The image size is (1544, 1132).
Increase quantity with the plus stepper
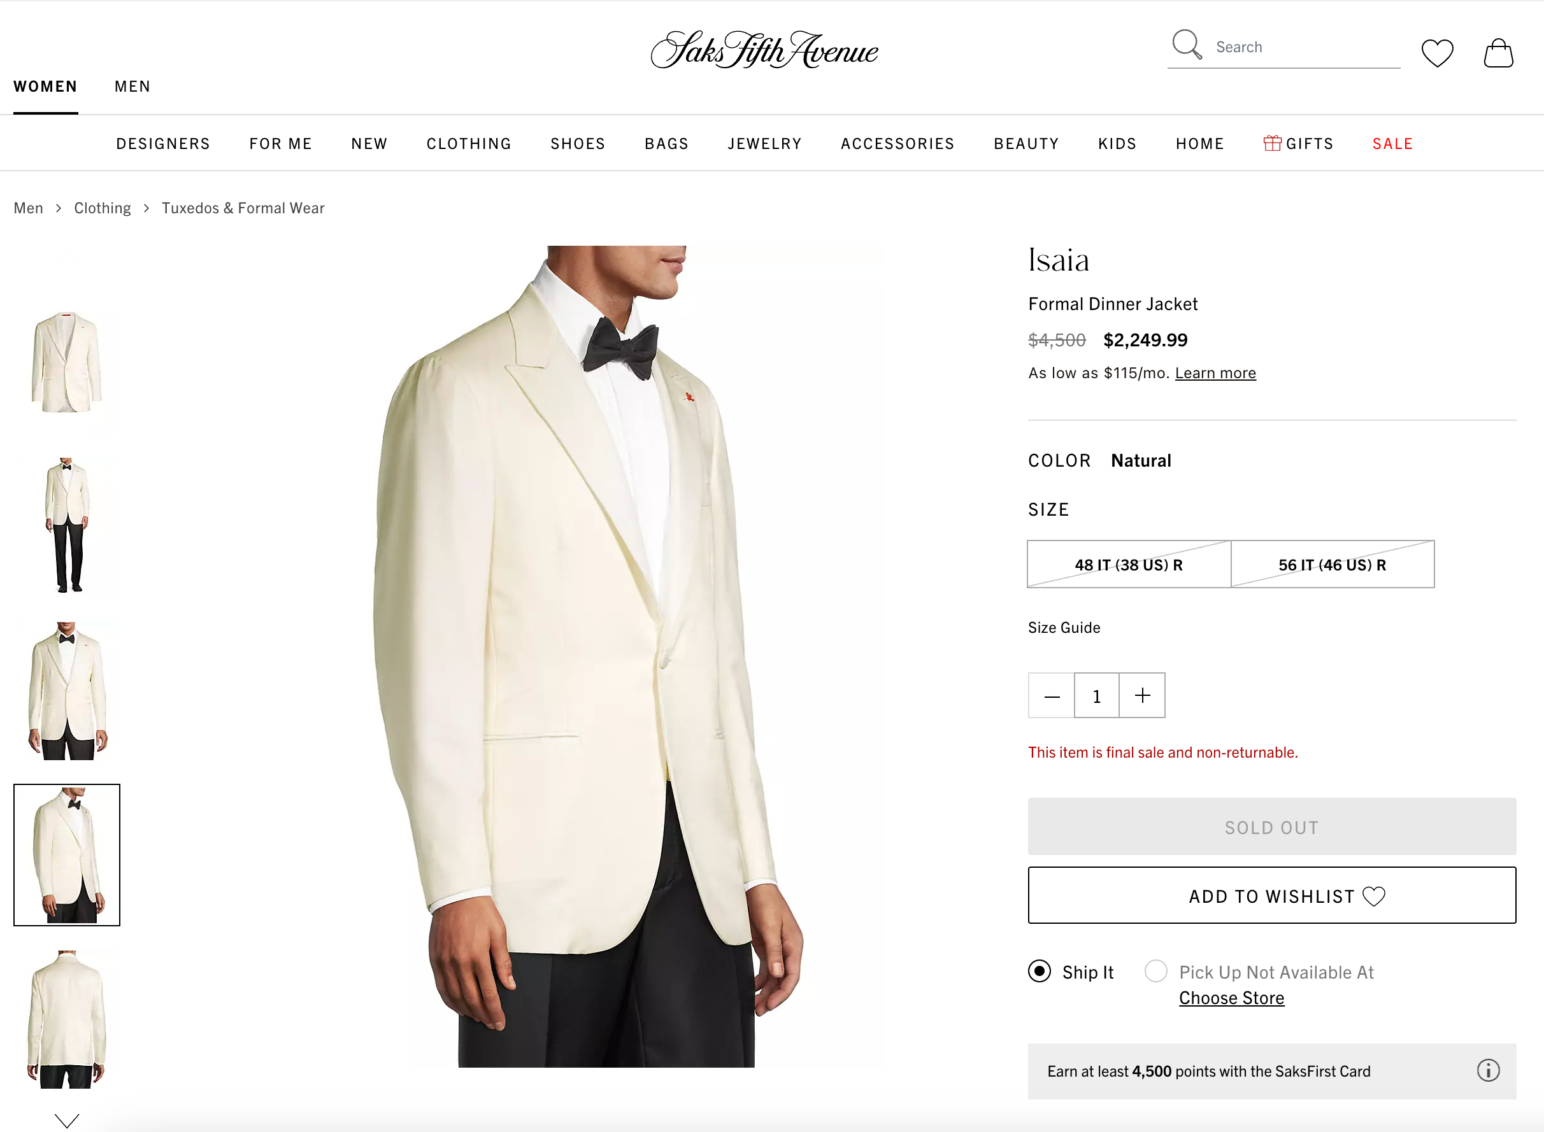pyautogui.click(x=1141, y=695)
